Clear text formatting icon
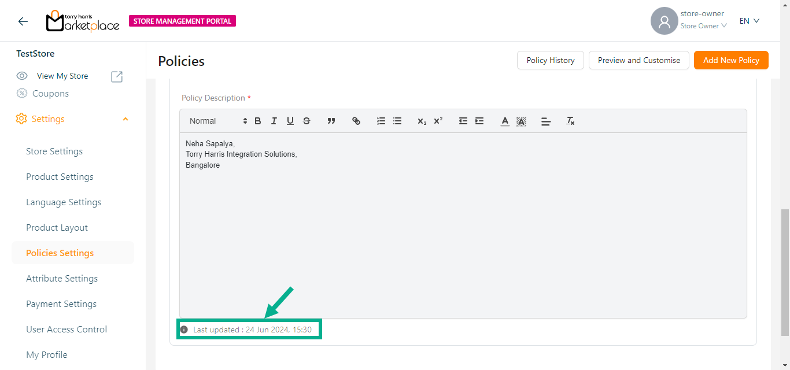Screen dimensions: 790x370 pos(570,121)
